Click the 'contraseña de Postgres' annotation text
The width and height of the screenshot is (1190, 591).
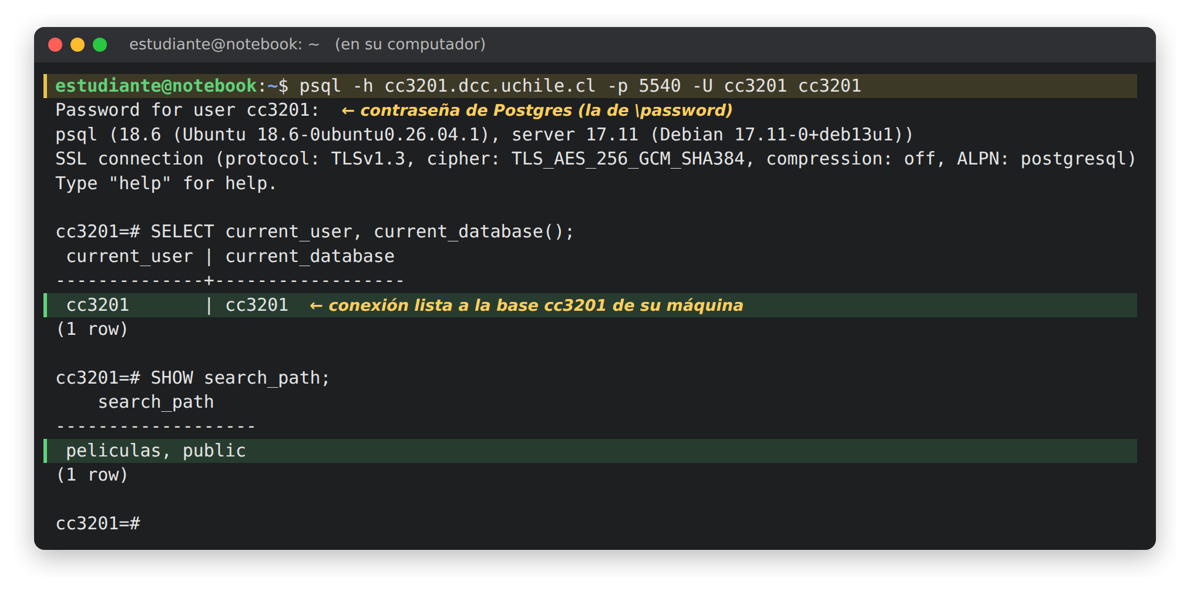[x=466, y=110]
